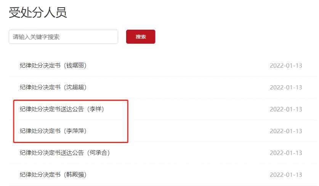Open 纪律处分决定书（钱琚丽） entry

pos(53,65)
